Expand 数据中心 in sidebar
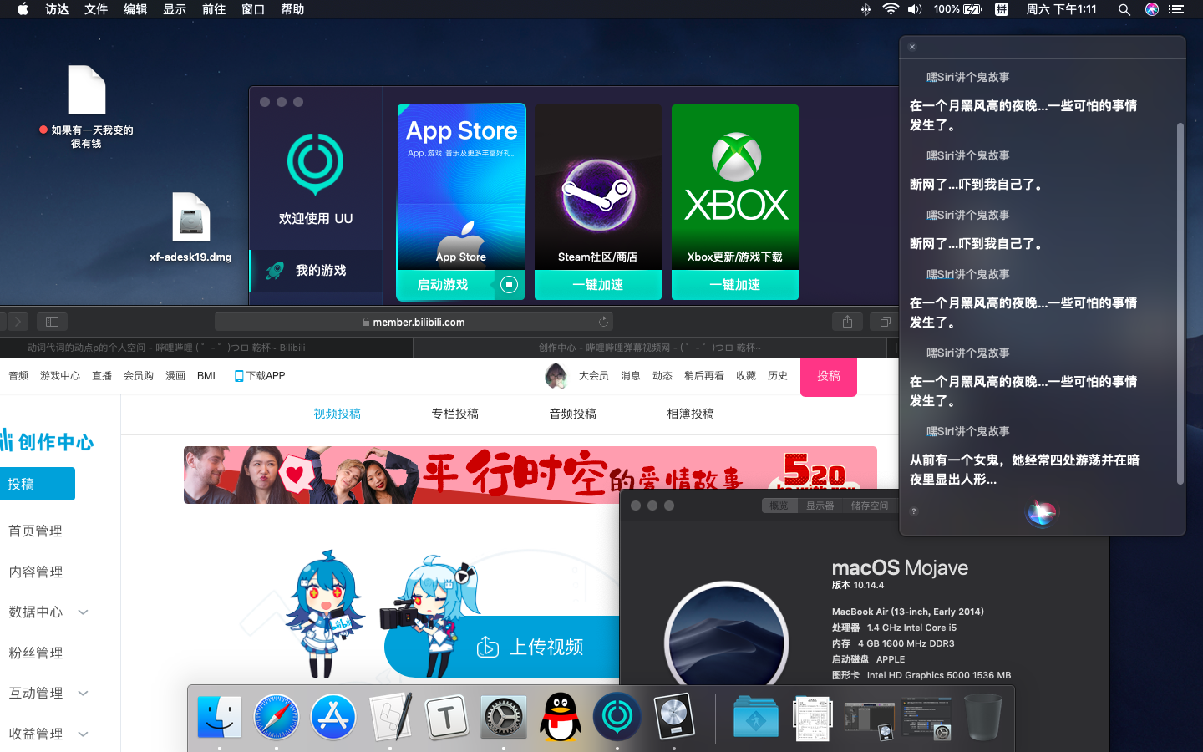 coord(83,612)
